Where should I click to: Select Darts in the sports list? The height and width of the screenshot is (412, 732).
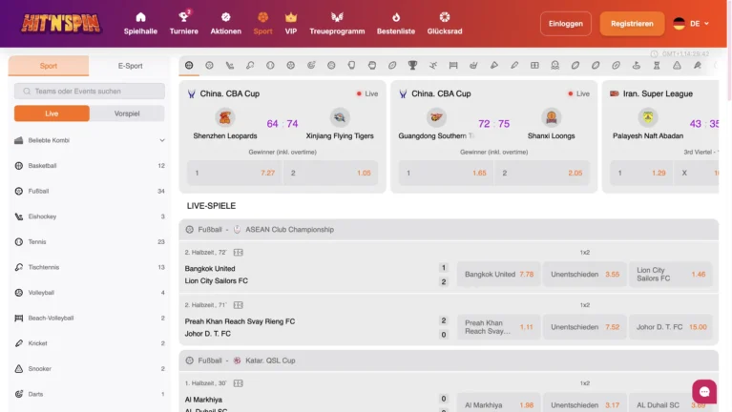pyautogui.click(x=90, y=394)
